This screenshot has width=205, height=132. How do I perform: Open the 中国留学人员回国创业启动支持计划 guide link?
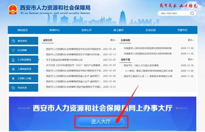pos(148,54)
